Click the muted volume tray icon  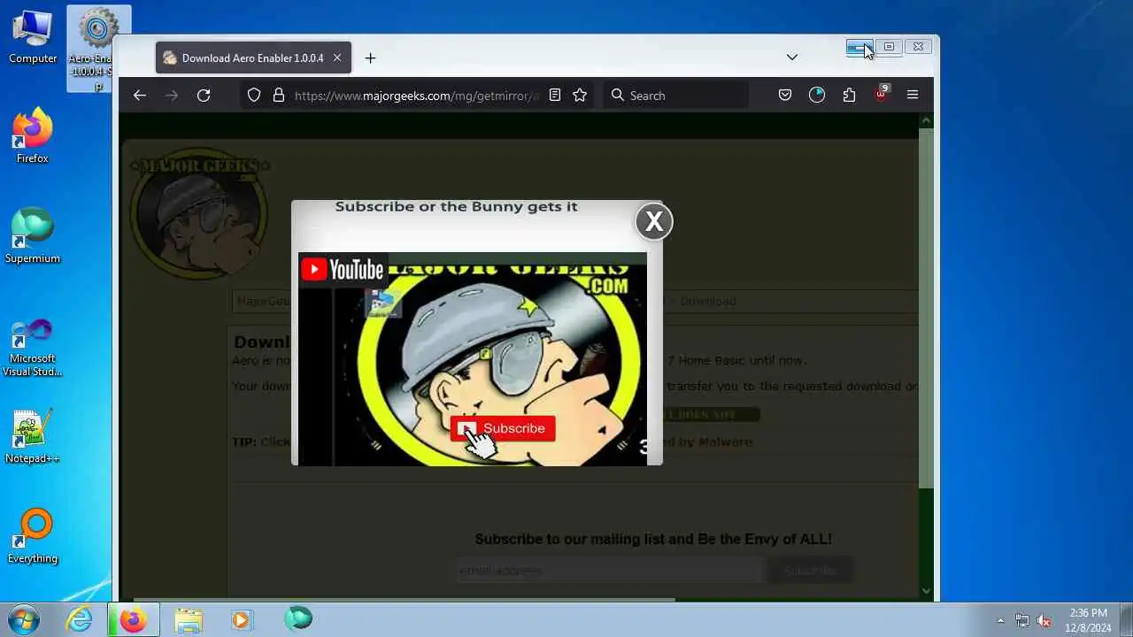(x=1044, y=620)
